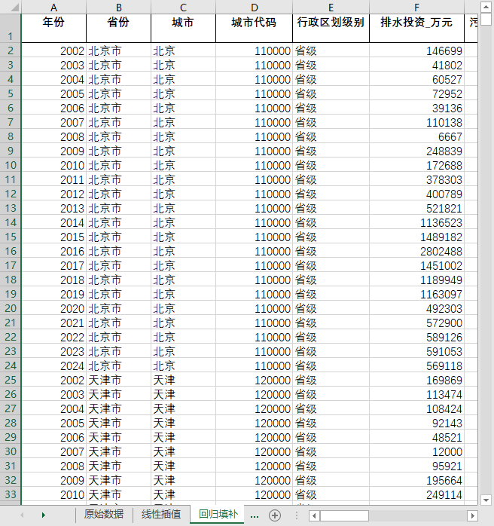
Task: Click the 城市代码 header cell
Action: [254, 29]
